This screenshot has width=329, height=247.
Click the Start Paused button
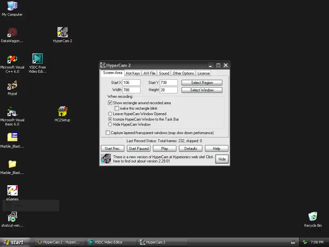click(x=138, y=149)
